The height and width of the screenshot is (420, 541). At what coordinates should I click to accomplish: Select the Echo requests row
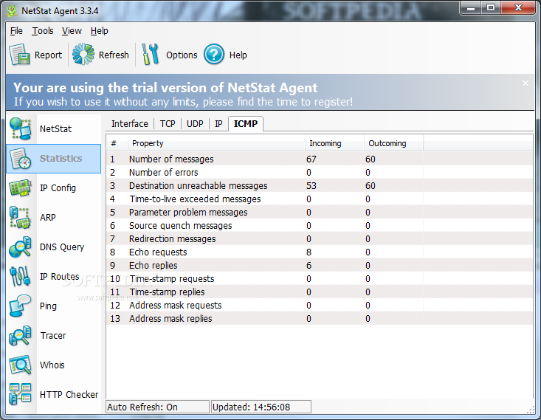tap(319, 252)
